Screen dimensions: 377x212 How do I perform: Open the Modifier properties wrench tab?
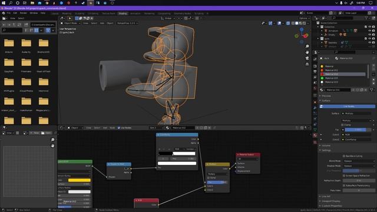pos(315,108)
